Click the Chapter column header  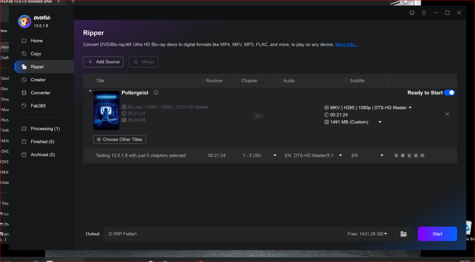tap(249, 81)
